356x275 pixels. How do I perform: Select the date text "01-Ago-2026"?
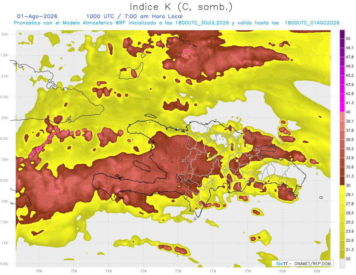pyautogui.click(x=37, y=16)
